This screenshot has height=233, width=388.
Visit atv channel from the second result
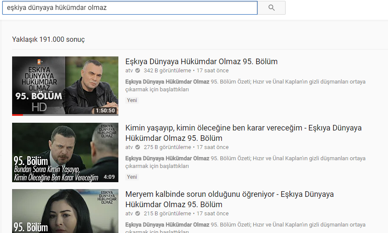(129, 147)
